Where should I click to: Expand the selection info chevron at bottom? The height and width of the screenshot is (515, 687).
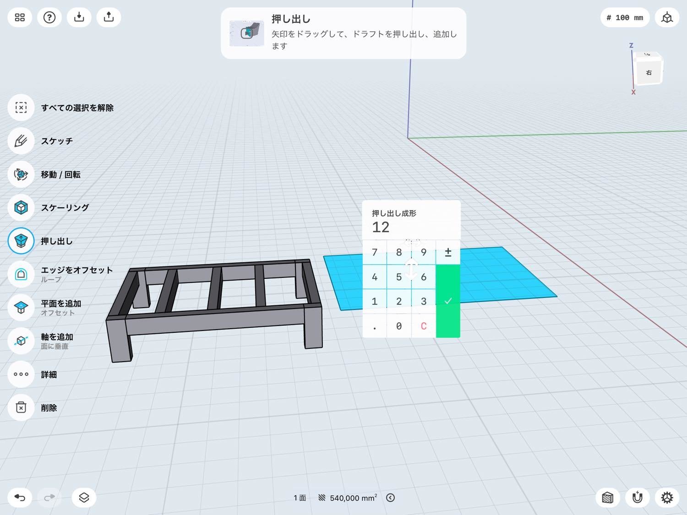(390, 498)
